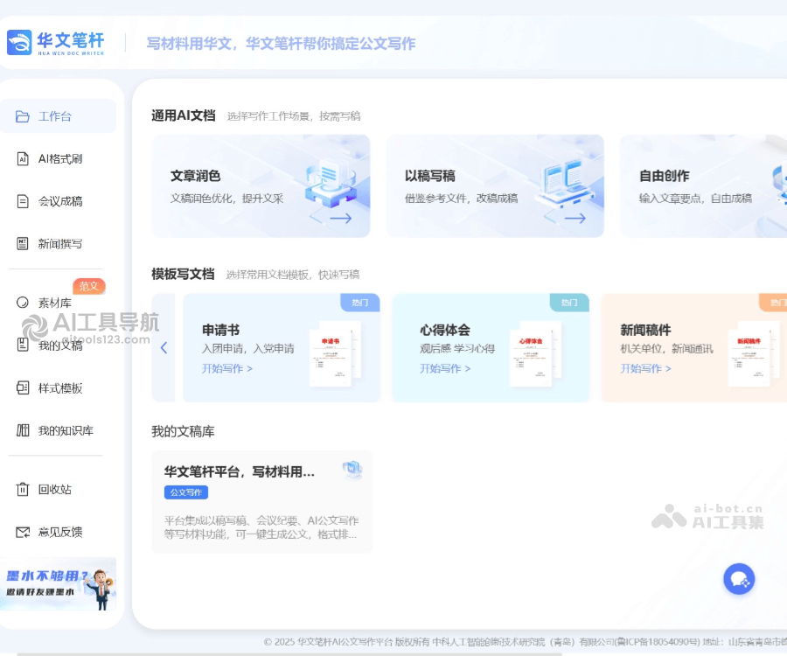Click the 意见反馈 envelope icon
Viewport: 787px width, 656px height.
point(23,532)
